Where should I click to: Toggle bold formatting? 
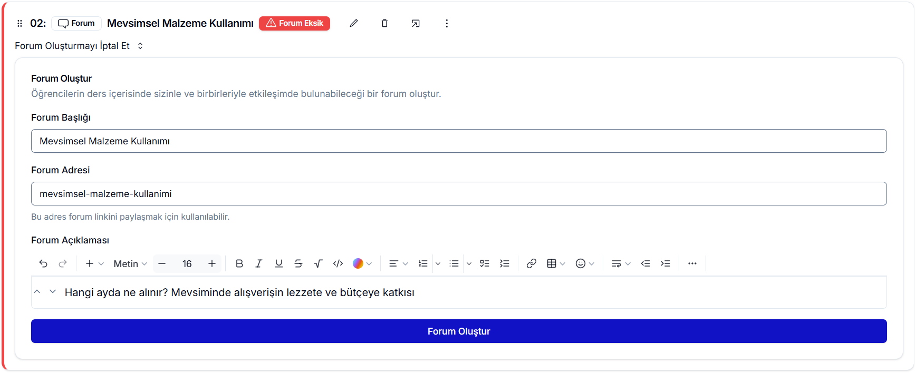239,263
